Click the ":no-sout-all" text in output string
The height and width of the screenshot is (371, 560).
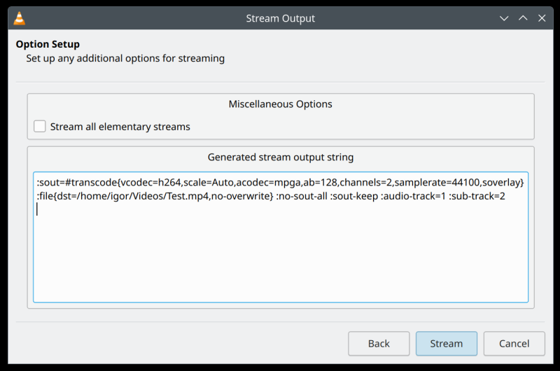302,196
